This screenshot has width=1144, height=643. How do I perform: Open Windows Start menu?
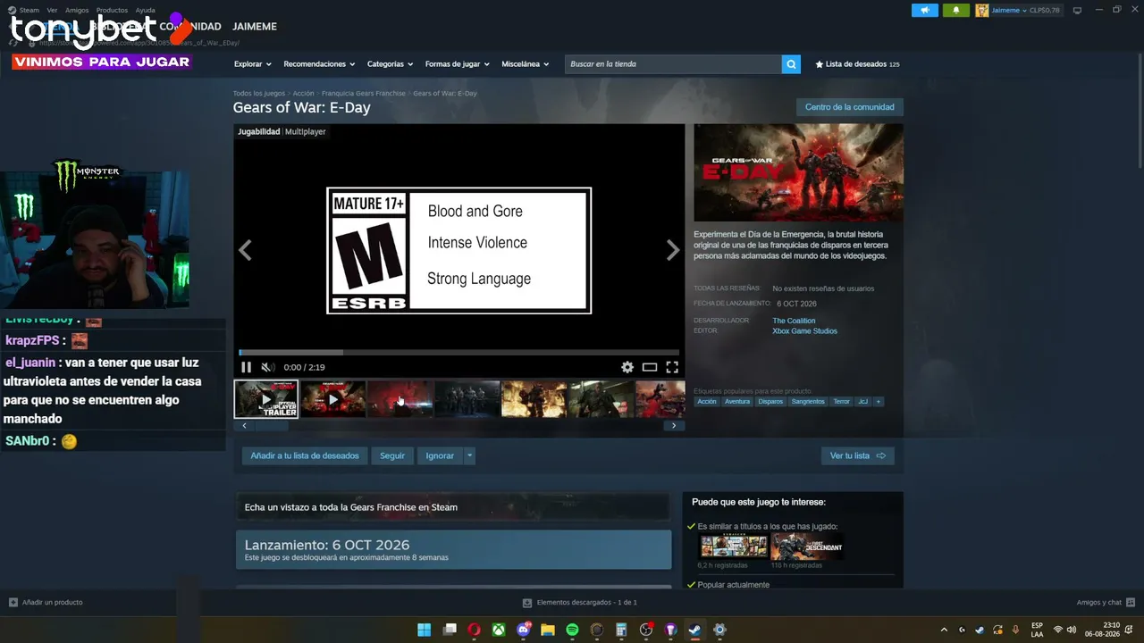[x=425, y=630]
